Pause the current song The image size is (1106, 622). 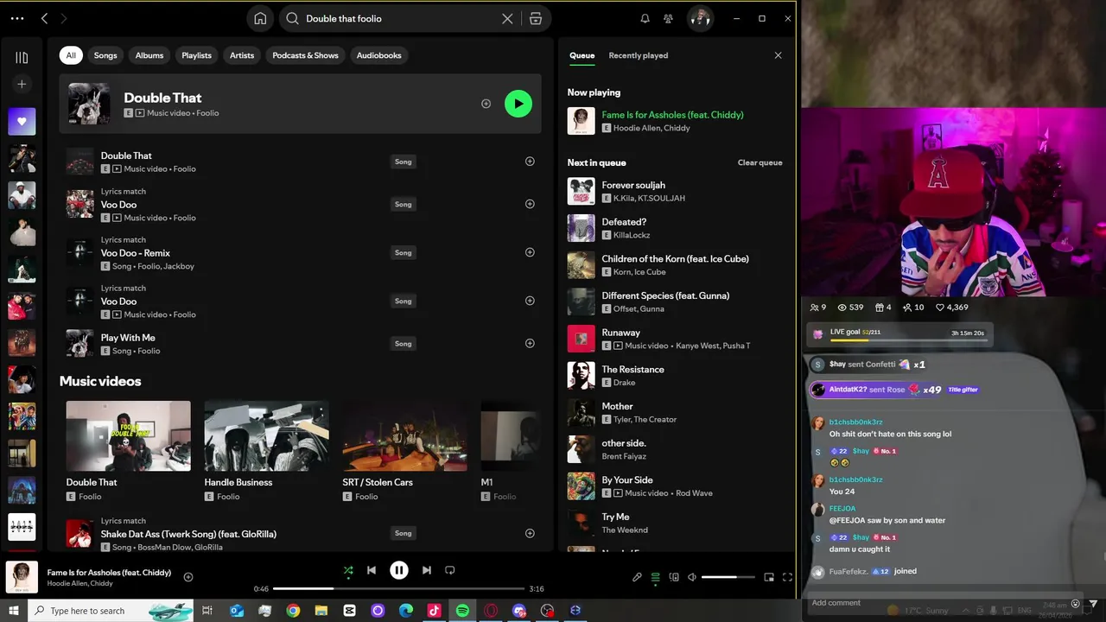pos(398,570)
